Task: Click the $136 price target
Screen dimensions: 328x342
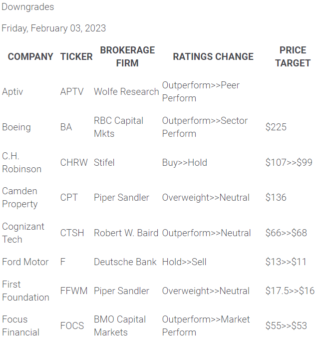Action: (276, 198)
